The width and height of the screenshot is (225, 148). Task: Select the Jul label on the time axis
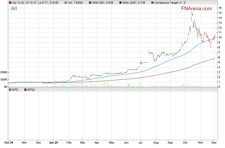[140, 143]
